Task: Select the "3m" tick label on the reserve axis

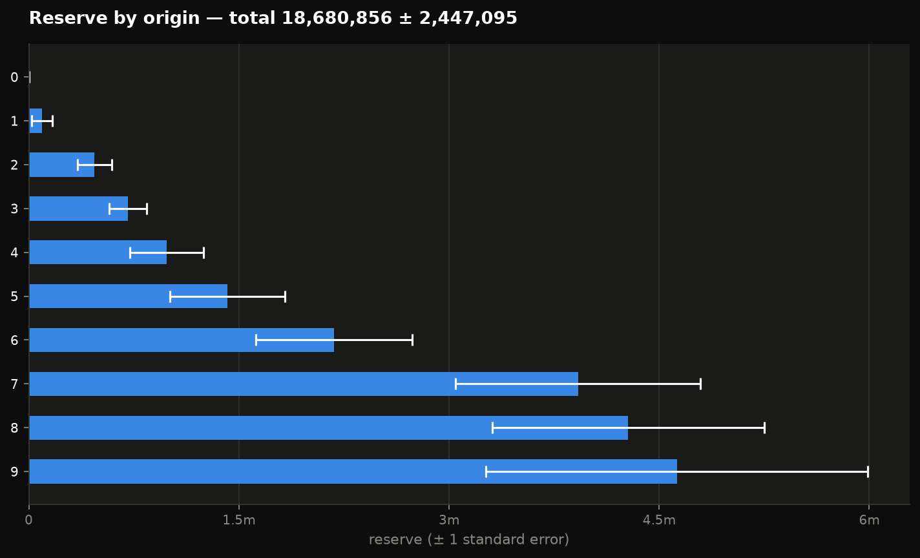Action: click(x=449, y=521)
